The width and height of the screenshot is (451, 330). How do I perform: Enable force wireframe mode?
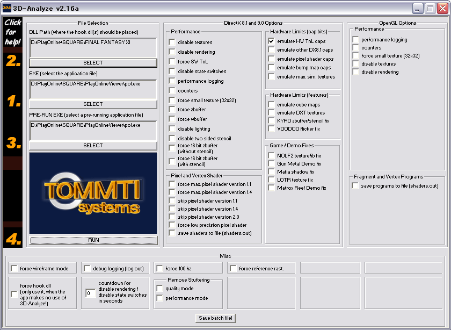[x=14, y=268]
